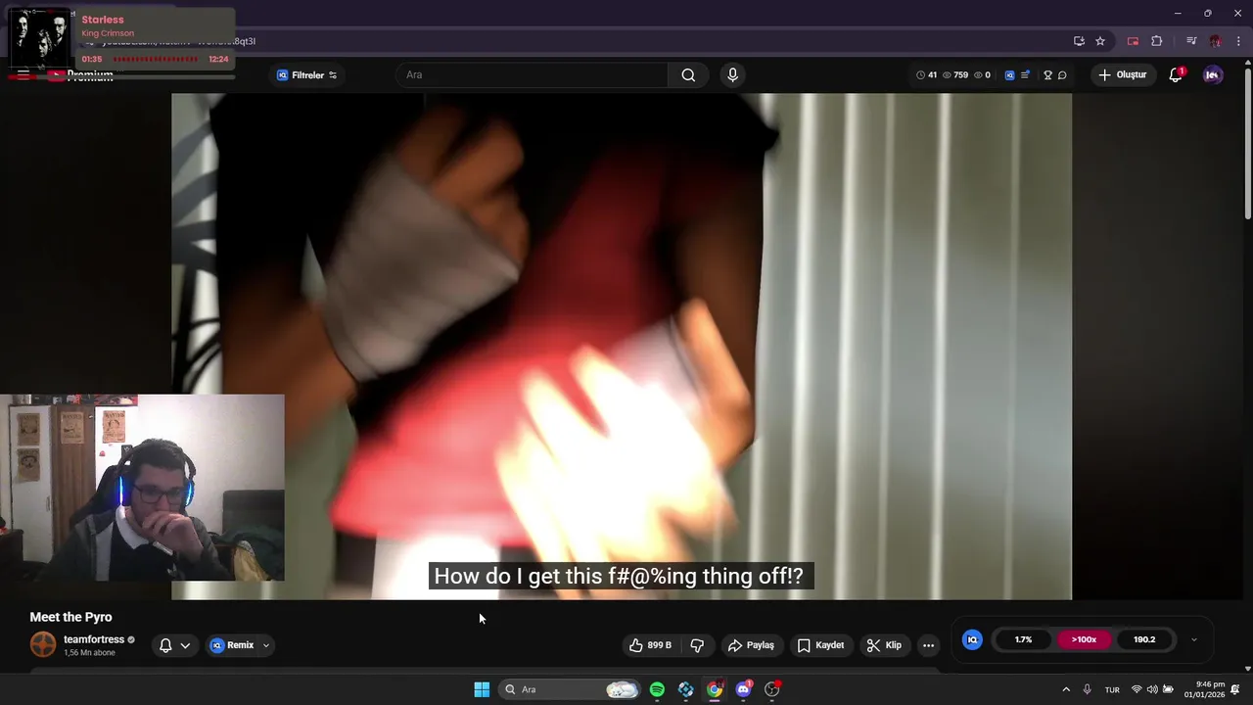This screenshot has width=1253, height=705.
Task: Save video with Kaydet button
Action: pos(820,645)
